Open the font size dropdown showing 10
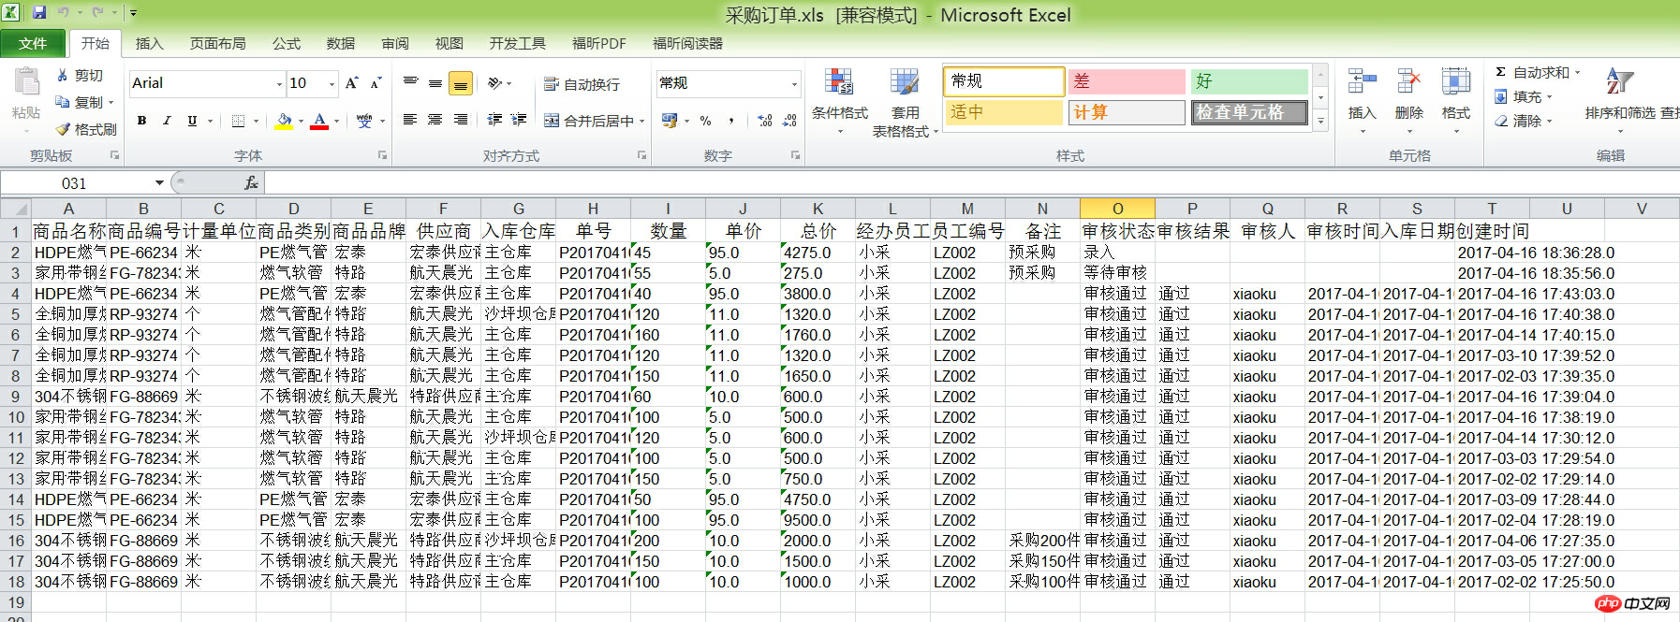 (x=332, y=84)
